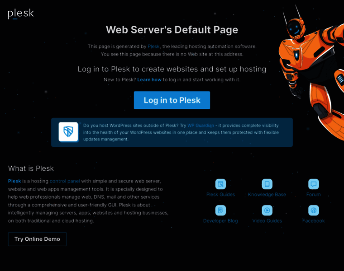Click the Forum chat bubble icon
344x271 pixels.
point(313,184)
